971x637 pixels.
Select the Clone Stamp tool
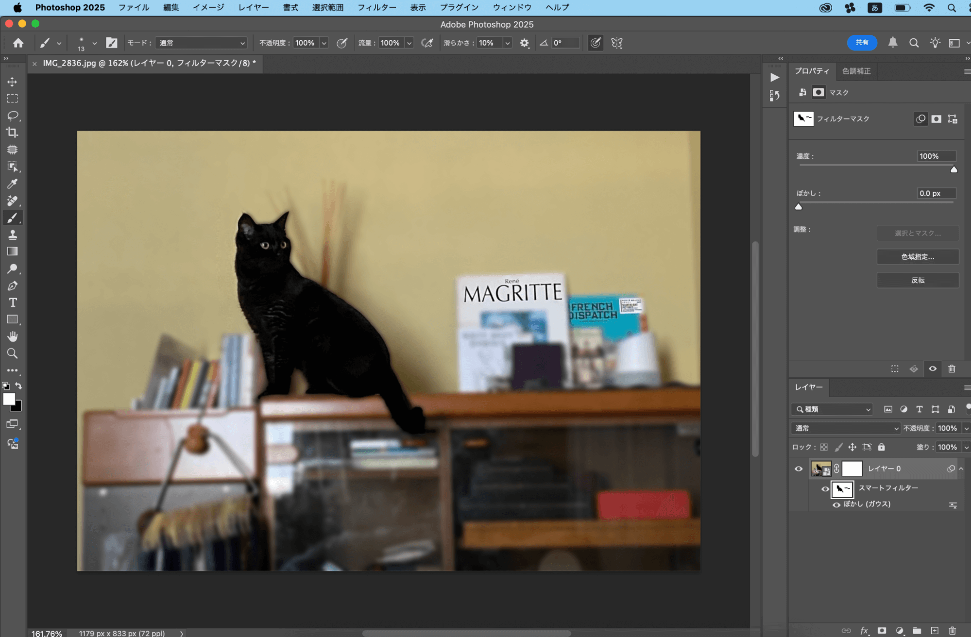coord(13,235)
